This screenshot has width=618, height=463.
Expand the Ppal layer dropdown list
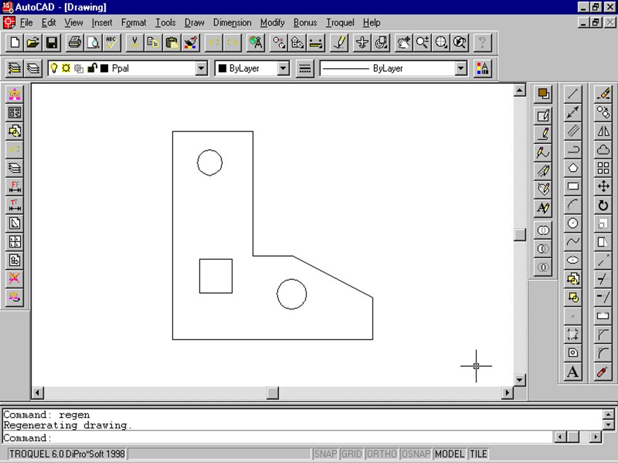[201, 69]
